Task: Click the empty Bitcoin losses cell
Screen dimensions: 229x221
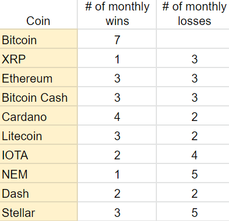Action: click(193, 39)
